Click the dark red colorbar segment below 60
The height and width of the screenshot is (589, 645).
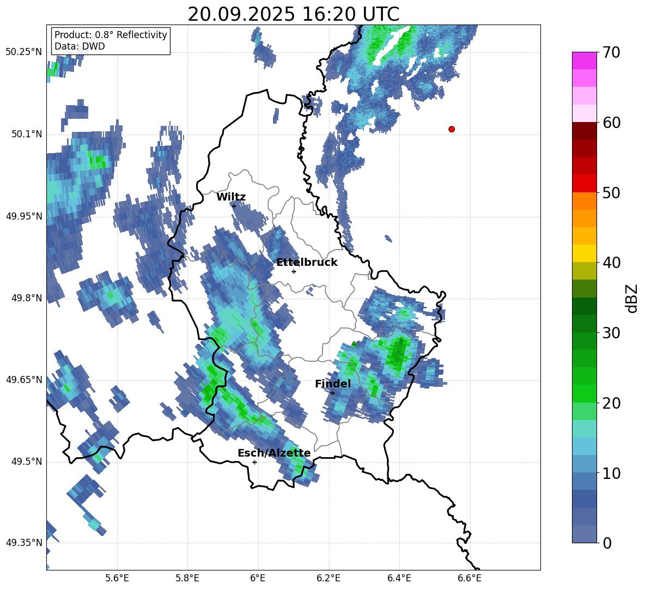584,131
